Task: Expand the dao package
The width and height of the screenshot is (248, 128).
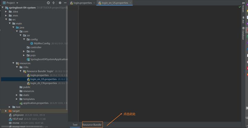Action: [24, 51]
